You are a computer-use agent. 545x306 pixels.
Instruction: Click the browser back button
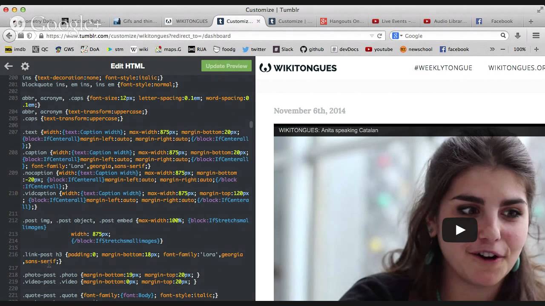point(9,36)
